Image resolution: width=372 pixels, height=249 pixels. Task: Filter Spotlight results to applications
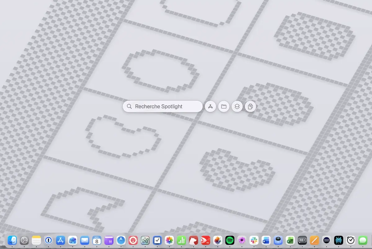click(x=210, y=106)
